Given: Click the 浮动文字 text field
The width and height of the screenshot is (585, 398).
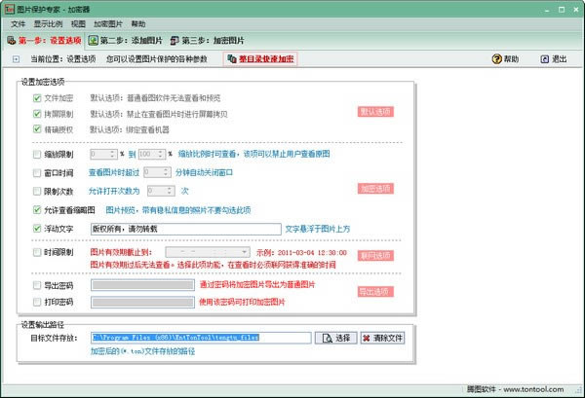Looking at the screenshot, I should point(186,229).
